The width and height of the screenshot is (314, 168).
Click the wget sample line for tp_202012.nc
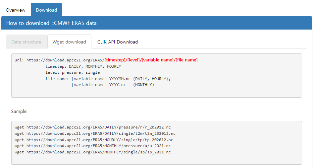click(x=94, y=140)
